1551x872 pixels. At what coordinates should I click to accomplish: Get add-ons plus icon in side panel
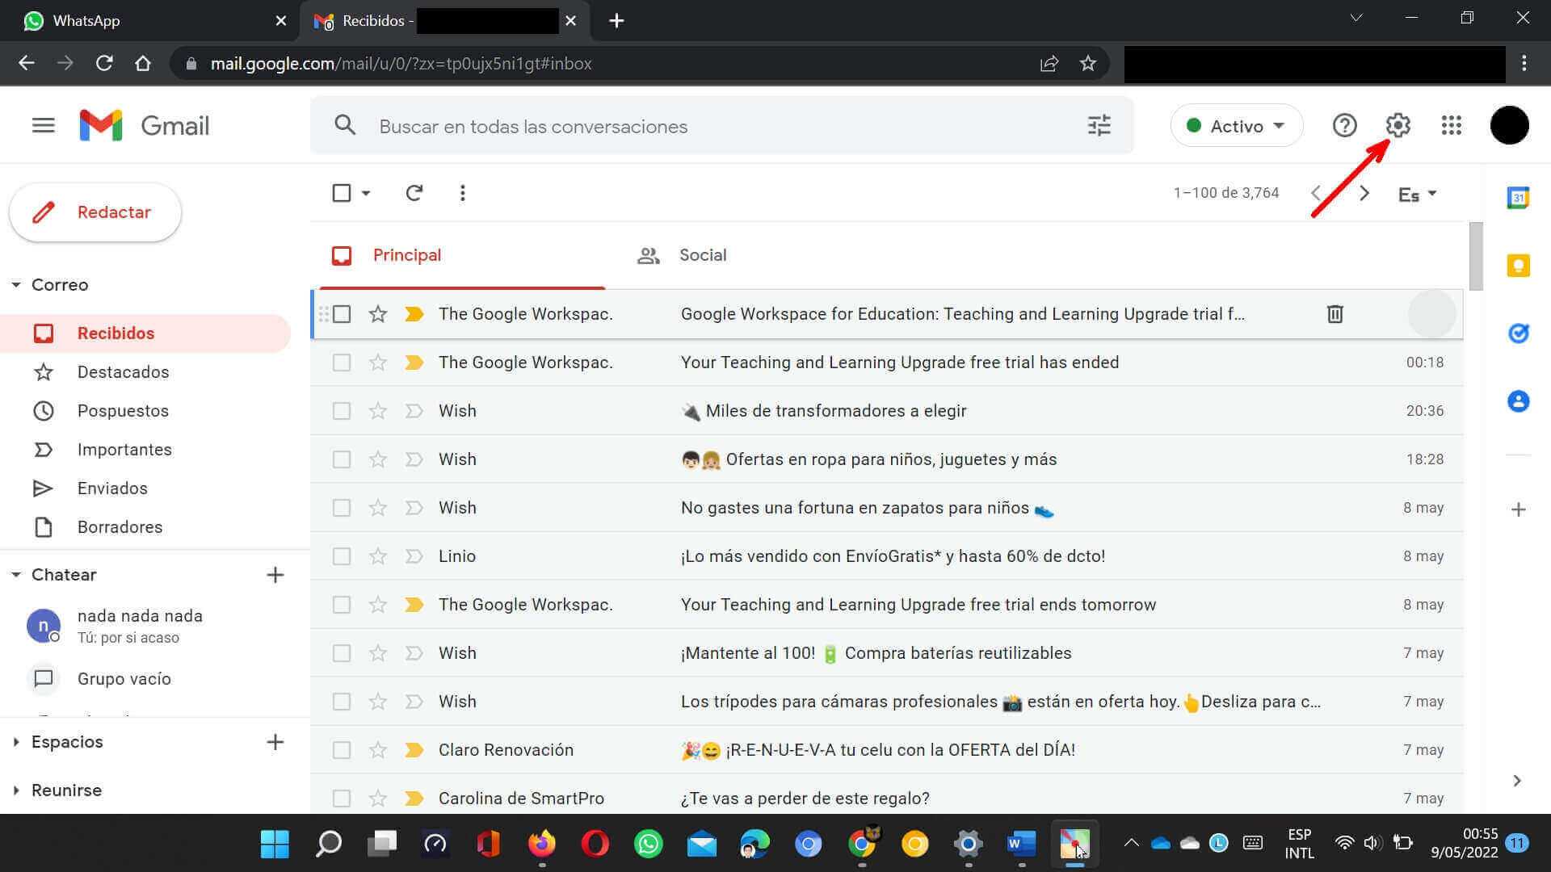tap(1518, 509)
